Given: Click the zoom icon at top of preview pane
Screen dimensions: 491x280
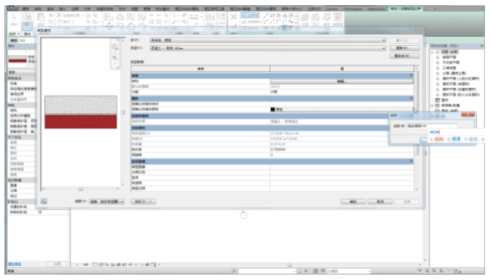Looking at the screenshot, I should click(x=115, y=47).
